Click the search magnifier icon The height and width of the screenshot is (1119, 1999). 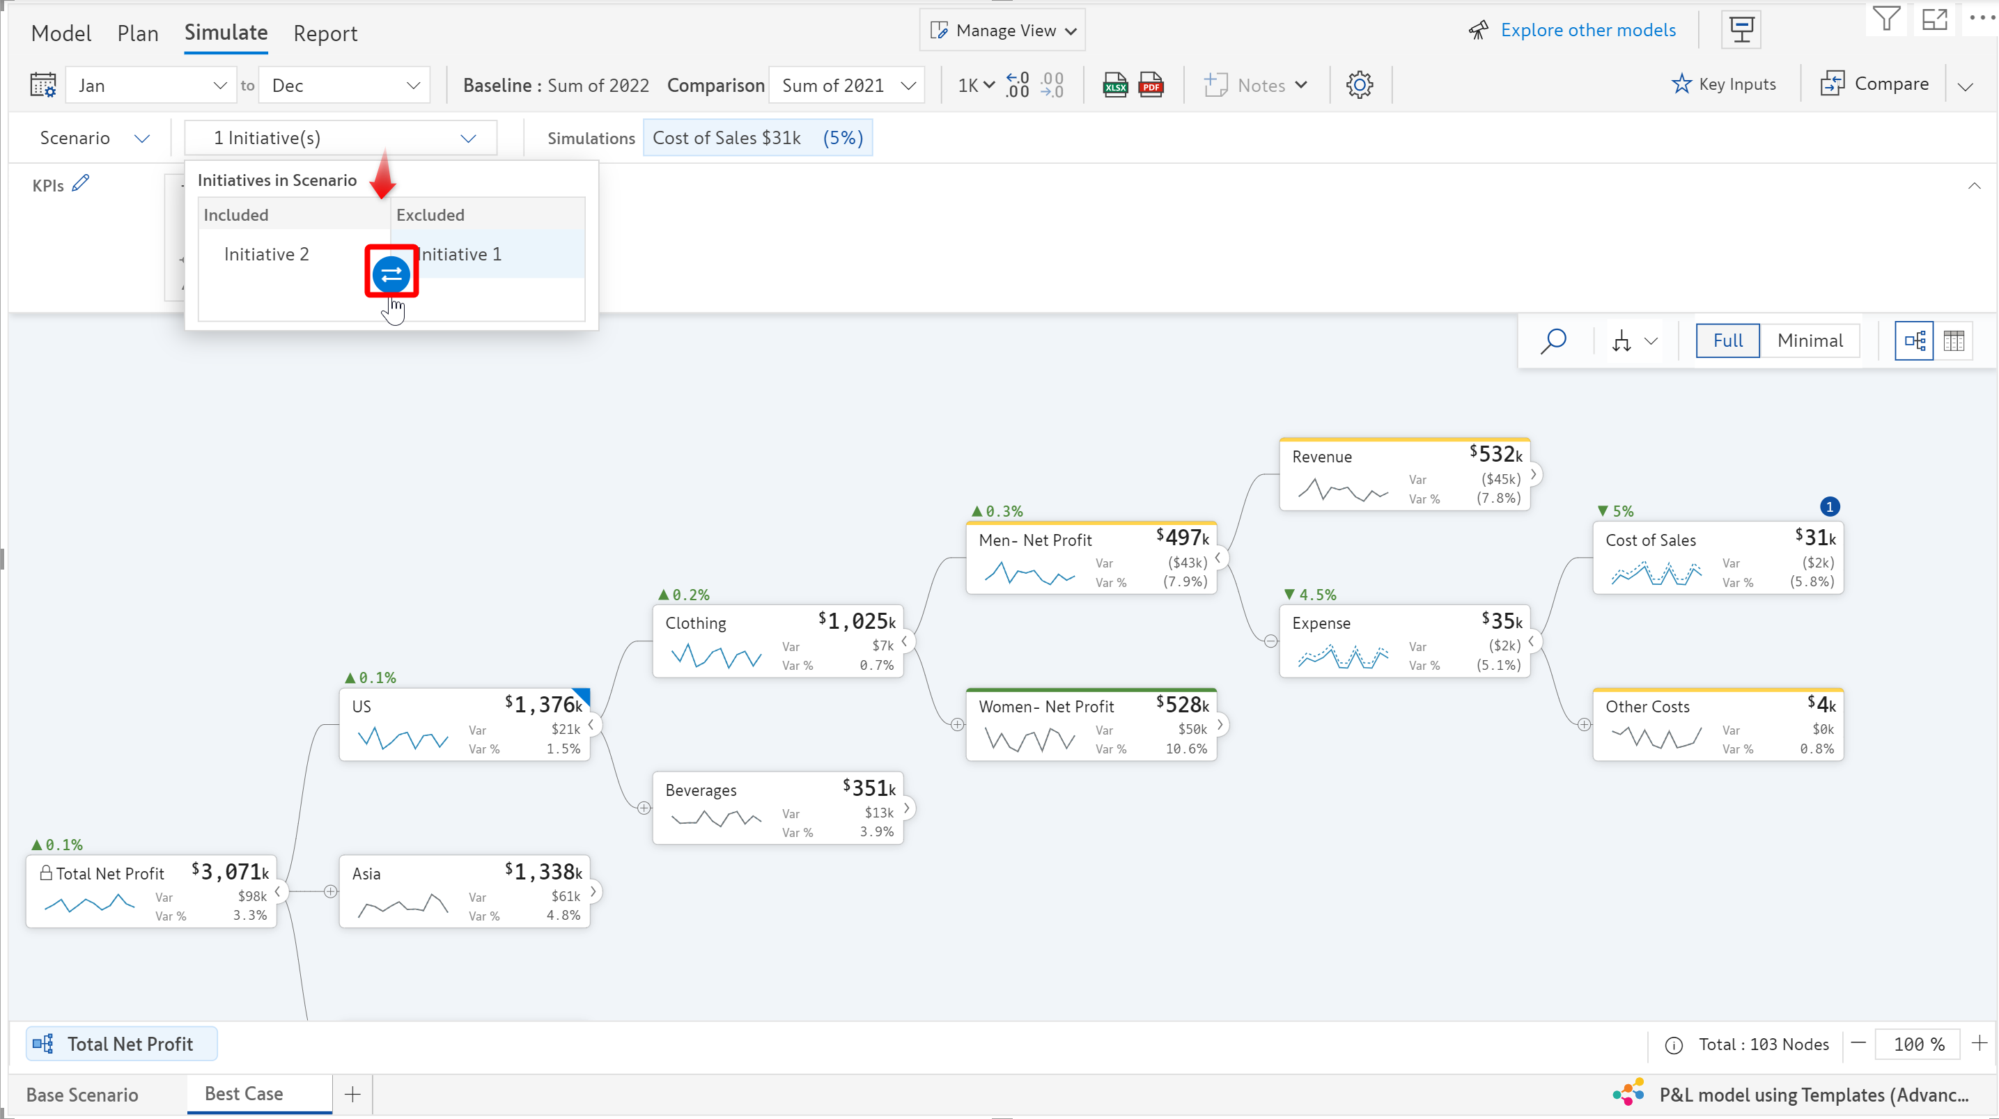1553,341
